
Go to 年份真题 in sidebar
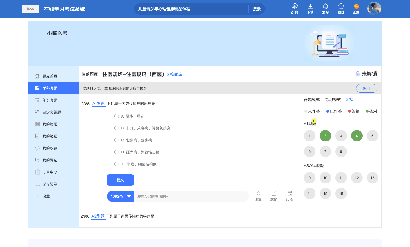(x=50, y=100)
